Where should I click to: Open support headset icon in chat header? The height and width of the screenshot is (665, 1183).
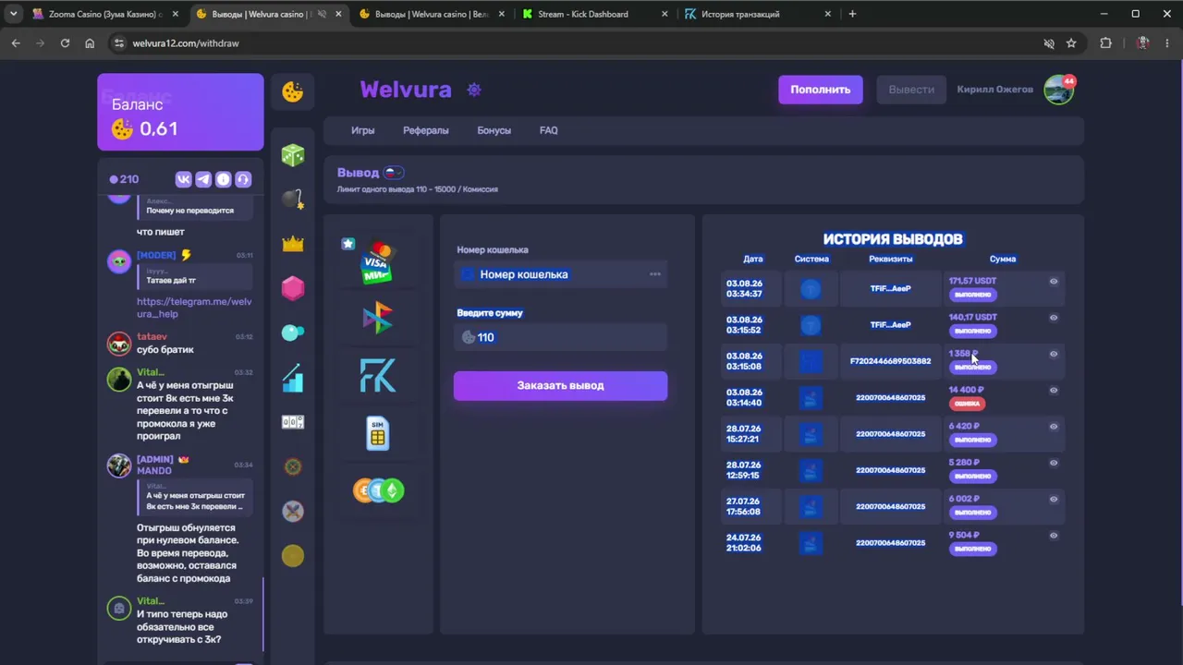pyautogui.click(x=244, y=179)
